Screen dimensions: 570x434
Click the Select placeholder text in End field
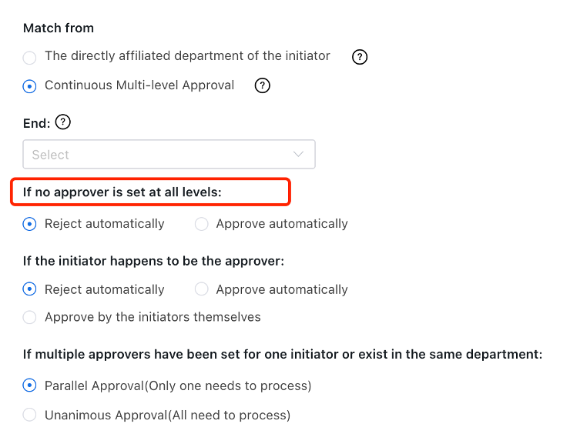pyautogui.click(x=51, y=155)
